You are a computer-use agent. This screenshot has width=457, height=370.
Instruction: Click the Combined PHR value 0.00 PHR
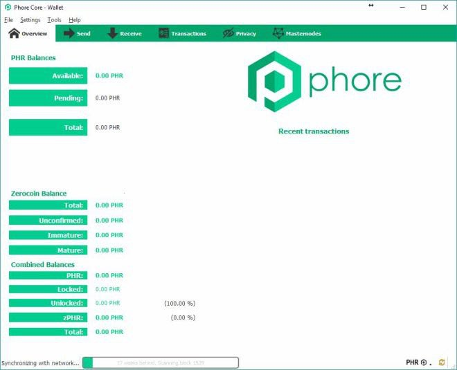pos(109,275)
